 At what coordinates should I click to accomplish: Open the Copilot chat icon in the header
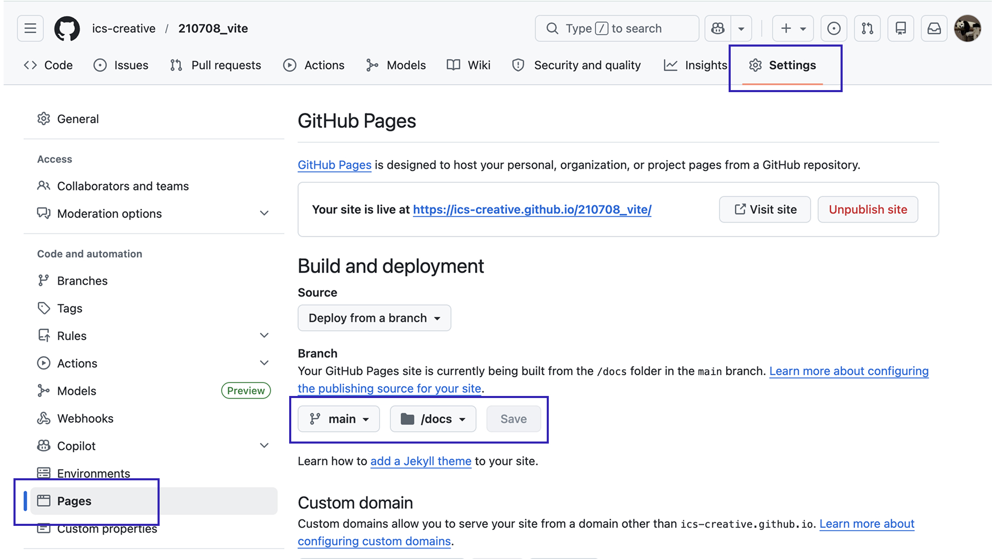coord(718,28)
